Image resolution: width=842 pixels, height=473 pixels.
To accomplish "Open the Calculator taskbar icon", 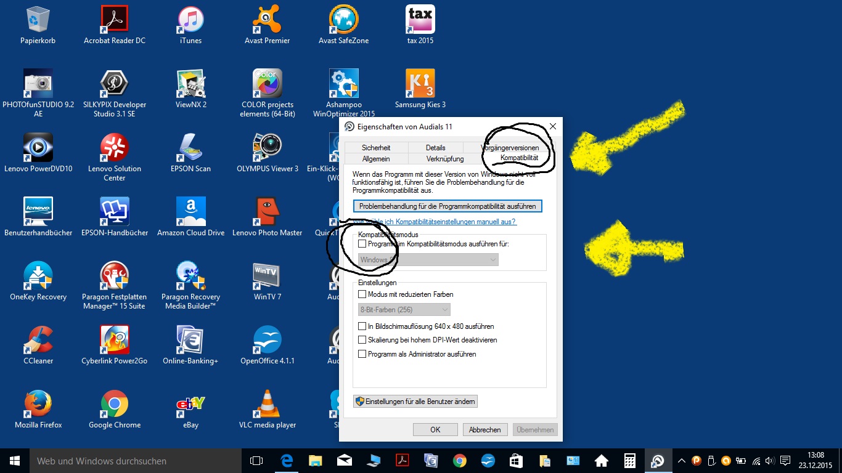I will (x=630, y=461).
